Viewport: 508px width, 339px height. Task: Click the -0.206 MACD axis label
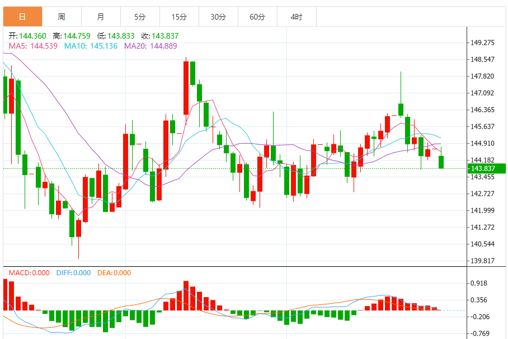pos(480,317)
